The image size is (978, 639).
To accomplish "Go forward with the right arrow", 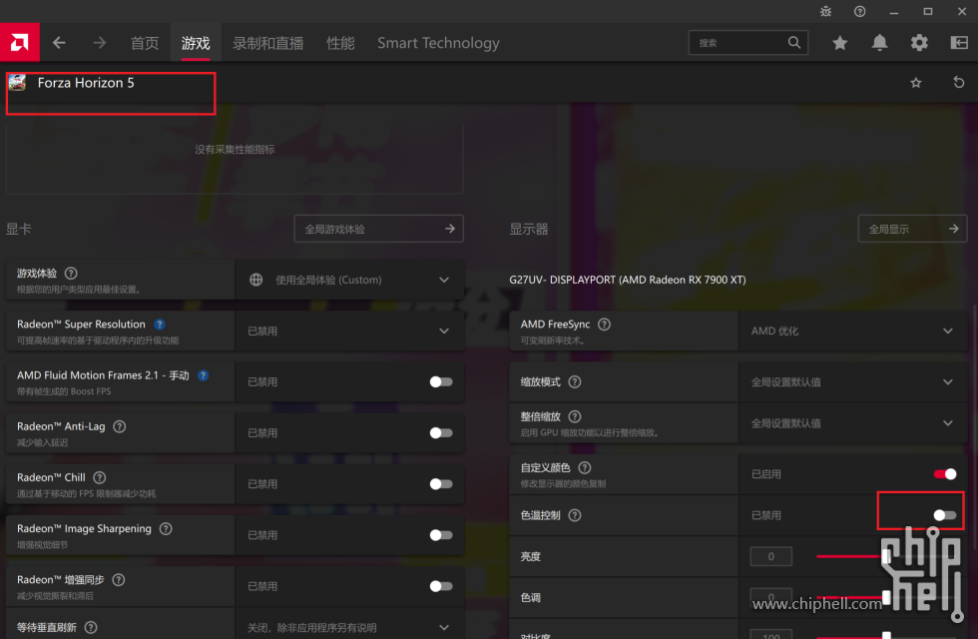I will point(99,42).
